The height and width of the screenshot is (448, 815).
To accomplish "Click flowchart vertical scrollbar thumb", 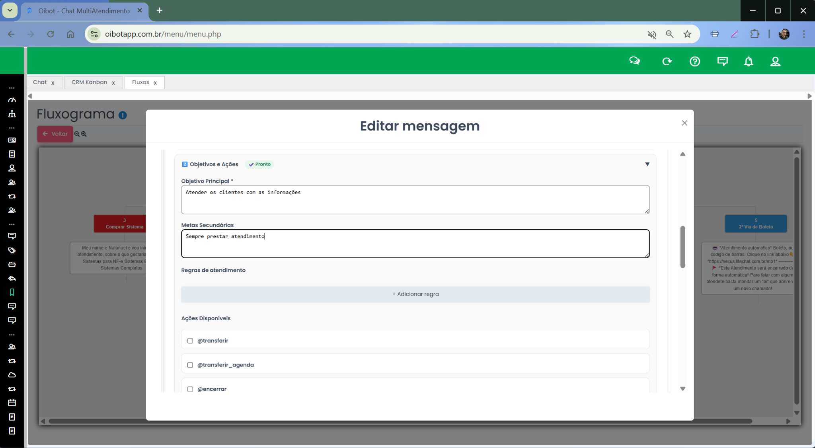I will [797, 281].
